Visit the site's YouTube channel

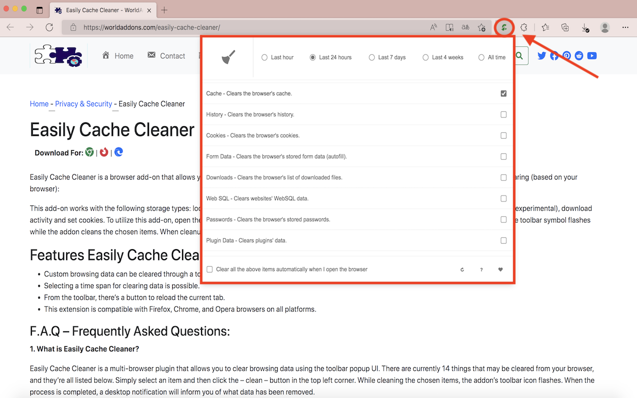coord(592,56)
